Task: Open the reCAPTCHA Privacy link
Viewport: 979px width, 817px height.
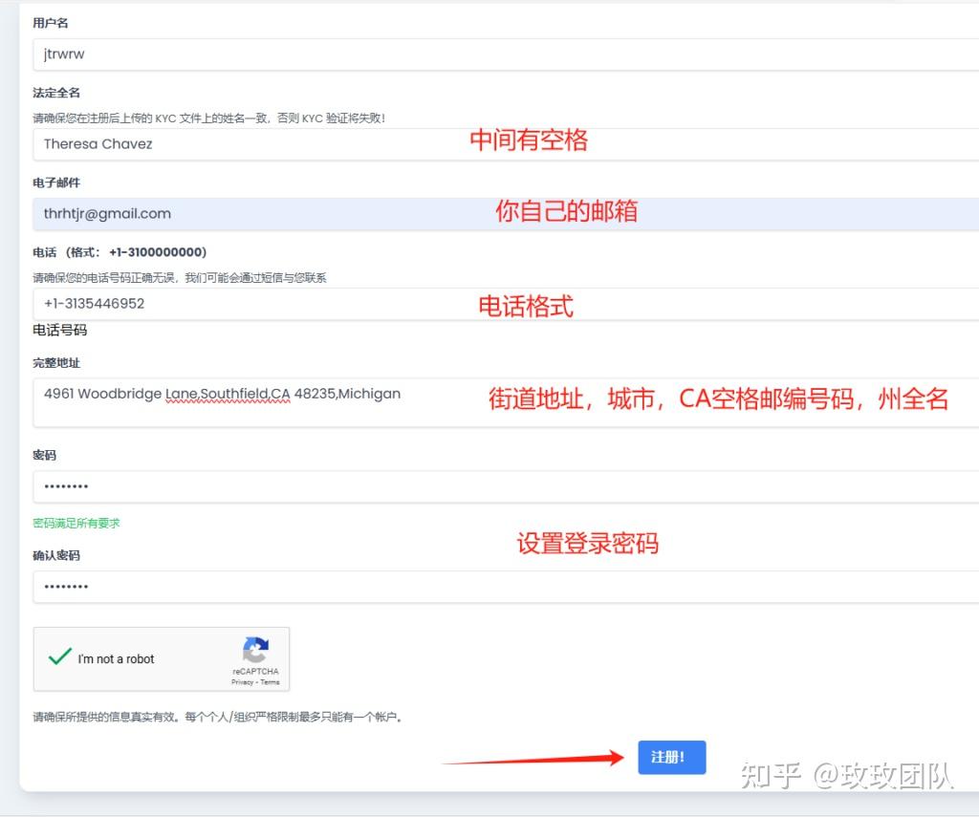Action: 241,681
